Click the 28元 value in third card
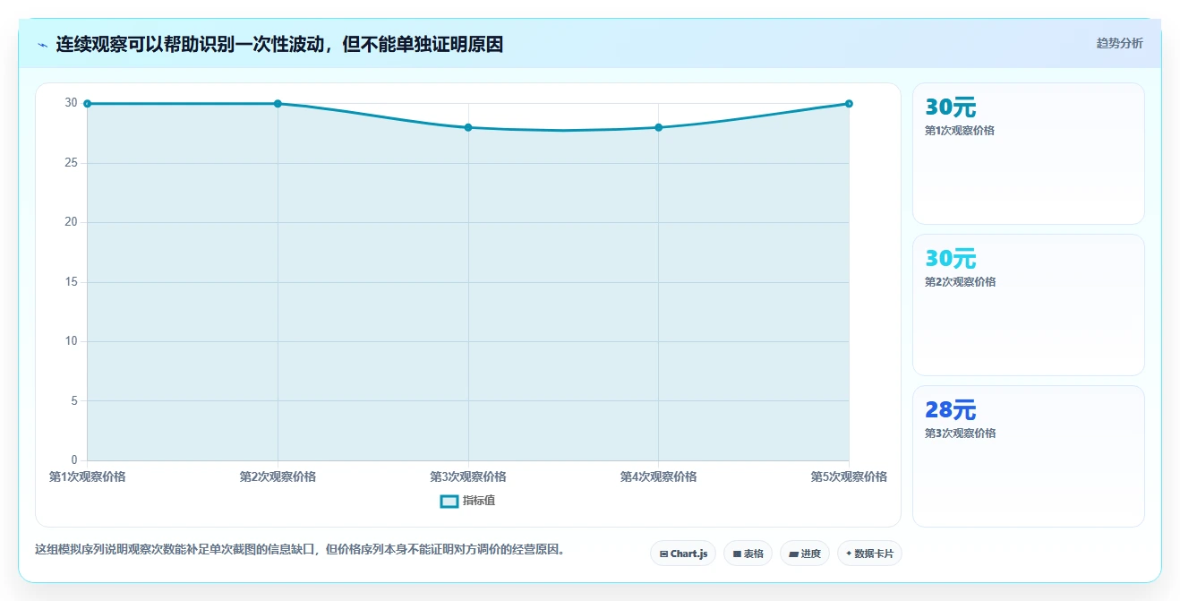1180x601 pixels. point(950,410)
